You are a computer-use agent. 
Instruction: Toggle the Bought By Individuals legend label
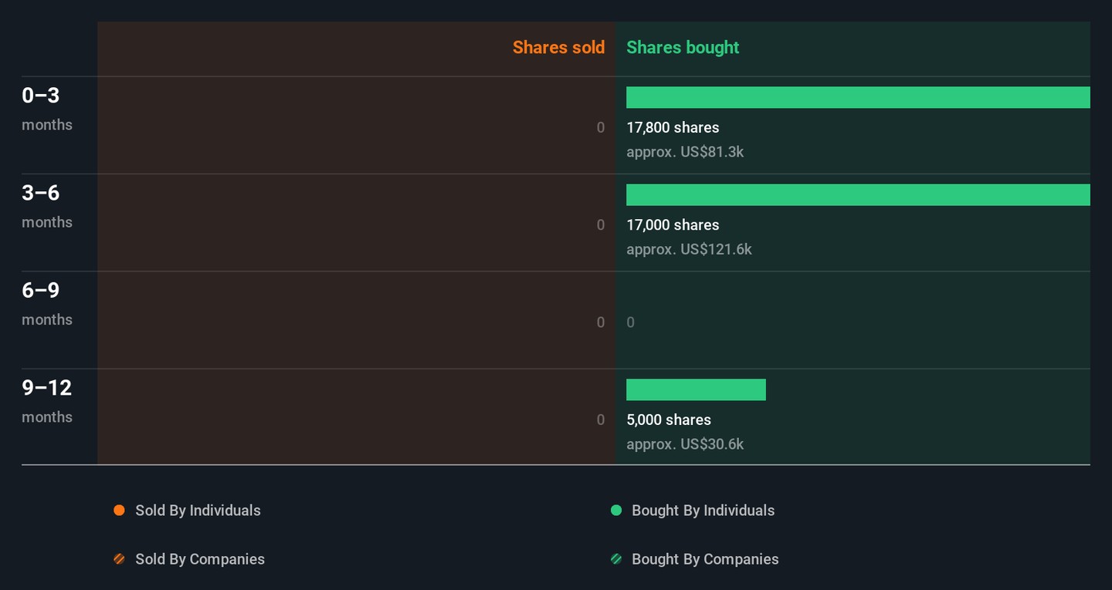point(703,511)
